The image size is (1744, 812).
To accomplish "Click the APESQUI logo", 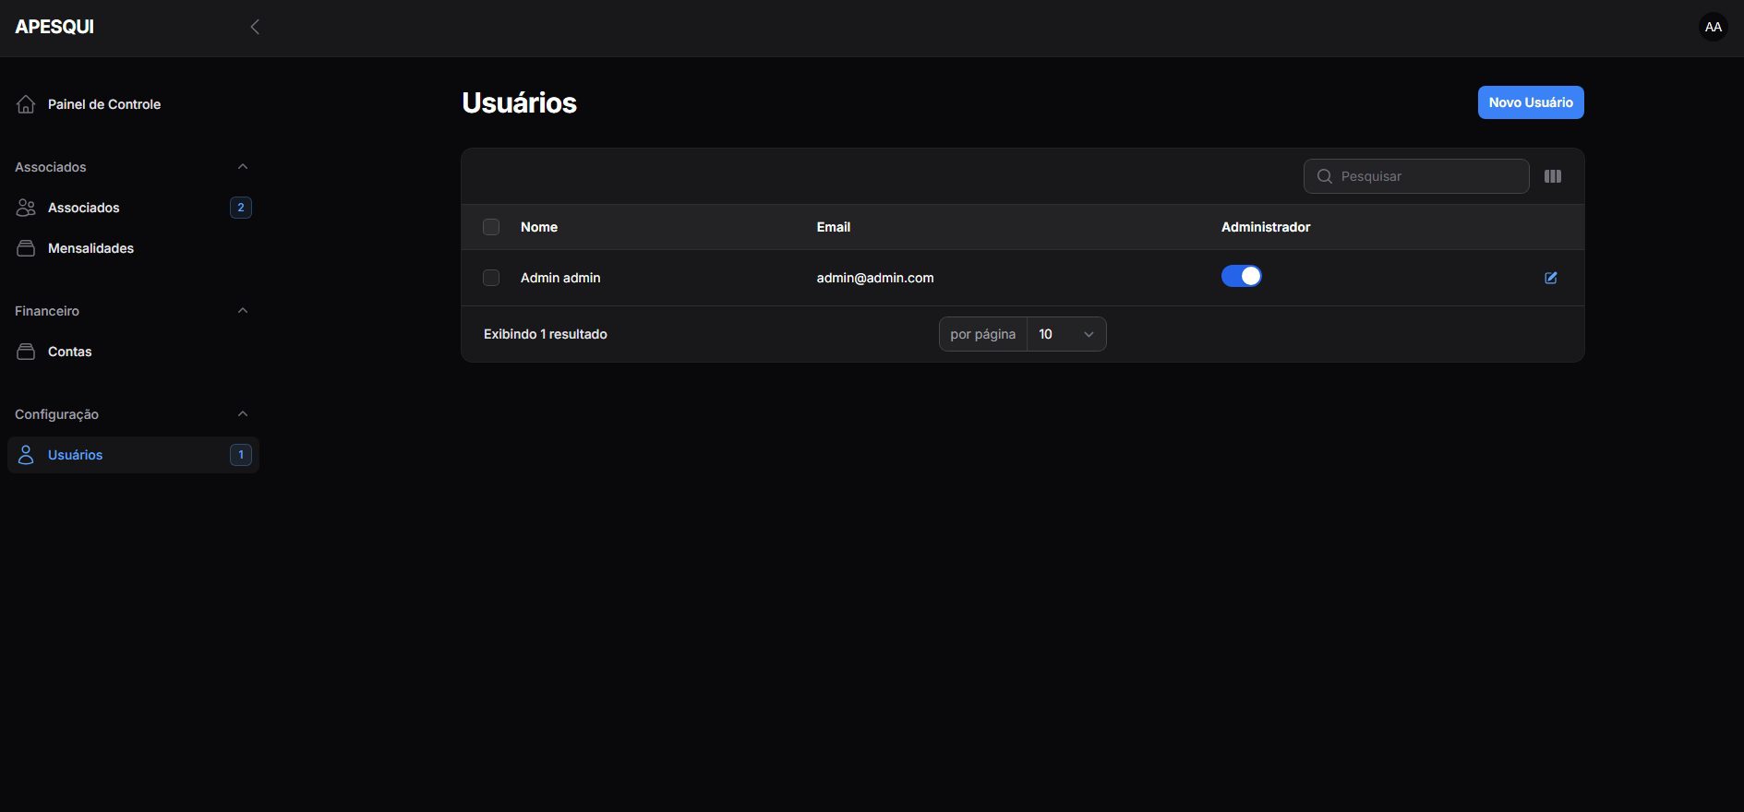I will pos(54,27).
